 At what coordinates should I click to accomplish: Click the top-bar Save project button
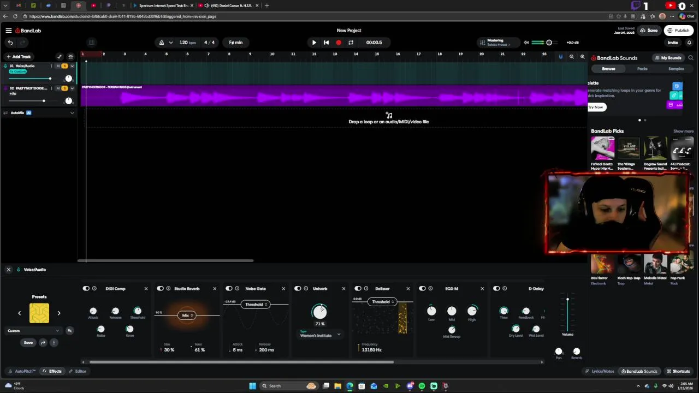[649, 31]
